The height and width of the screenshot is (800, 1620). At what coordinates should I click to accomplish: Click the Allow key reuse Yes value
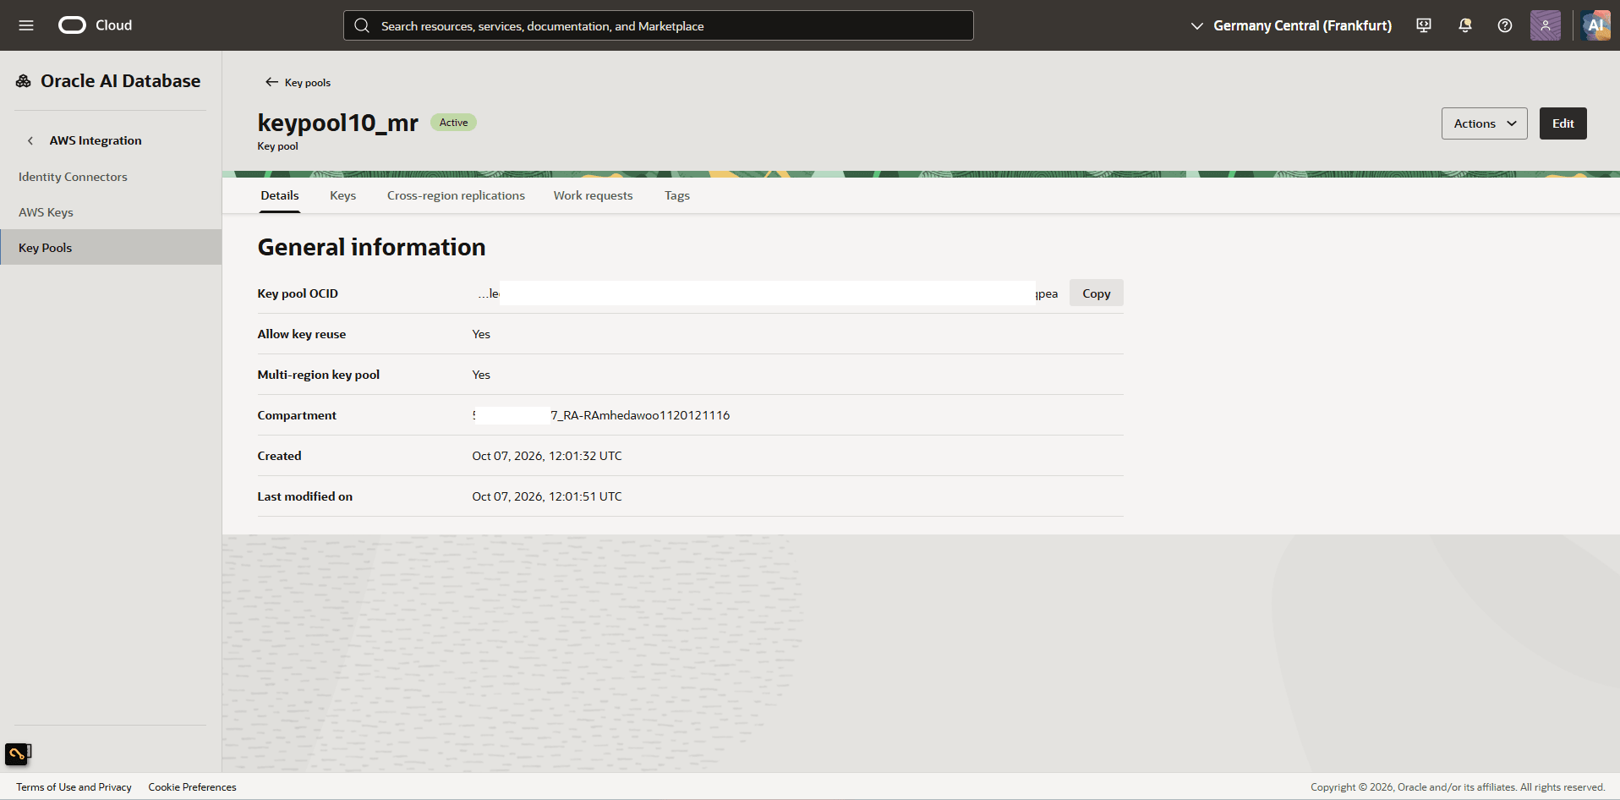pyautogui.click(x=481, y=334)
